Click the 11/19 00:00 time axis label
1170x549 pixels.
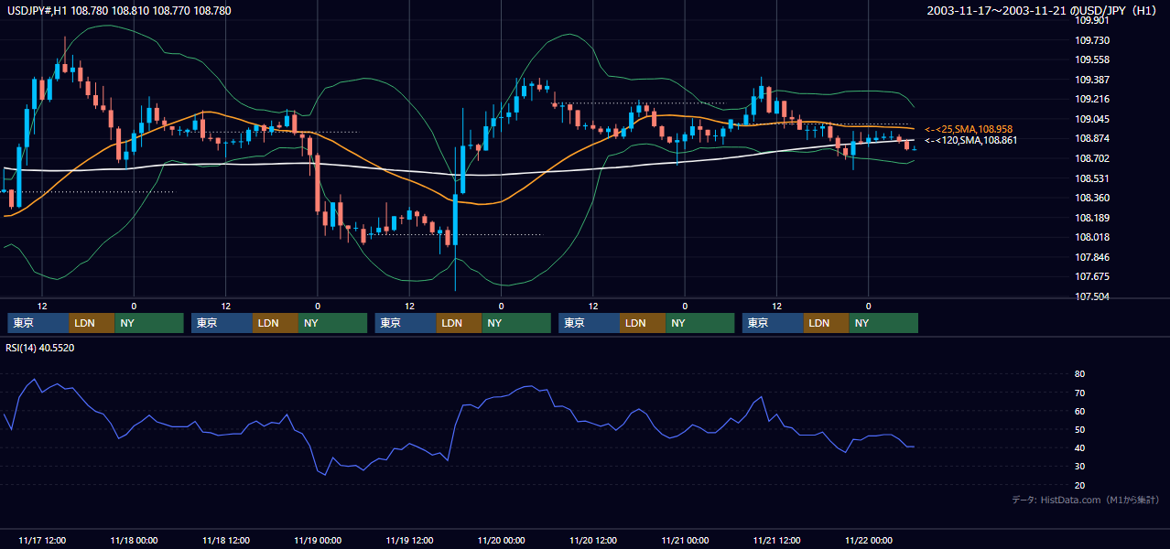(x=318, y=540)
